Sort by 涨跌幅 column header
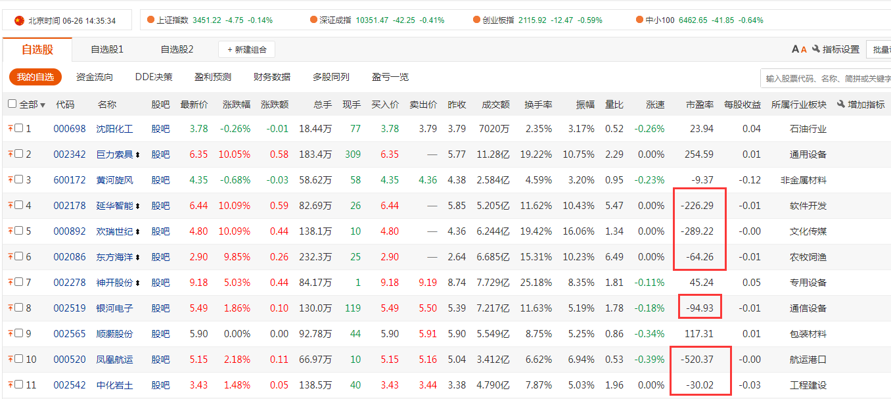 [x=237, y=105]
